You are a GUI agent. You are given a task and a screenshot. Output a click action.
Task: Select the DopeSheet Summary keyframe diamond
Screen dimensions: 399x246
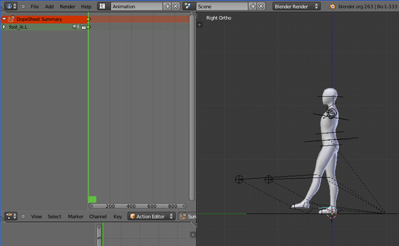[x=89, y=19]
